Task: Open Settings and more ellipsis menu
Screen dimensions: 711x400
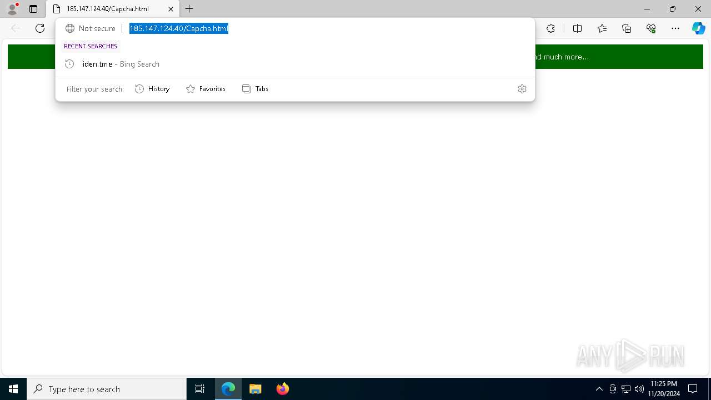Action: pyautogui.click(x=675, y=28)
